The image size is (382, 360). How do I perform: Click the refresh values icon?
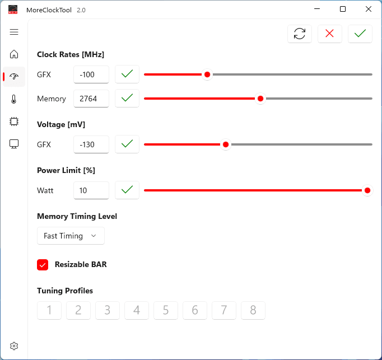coord(300,34)
